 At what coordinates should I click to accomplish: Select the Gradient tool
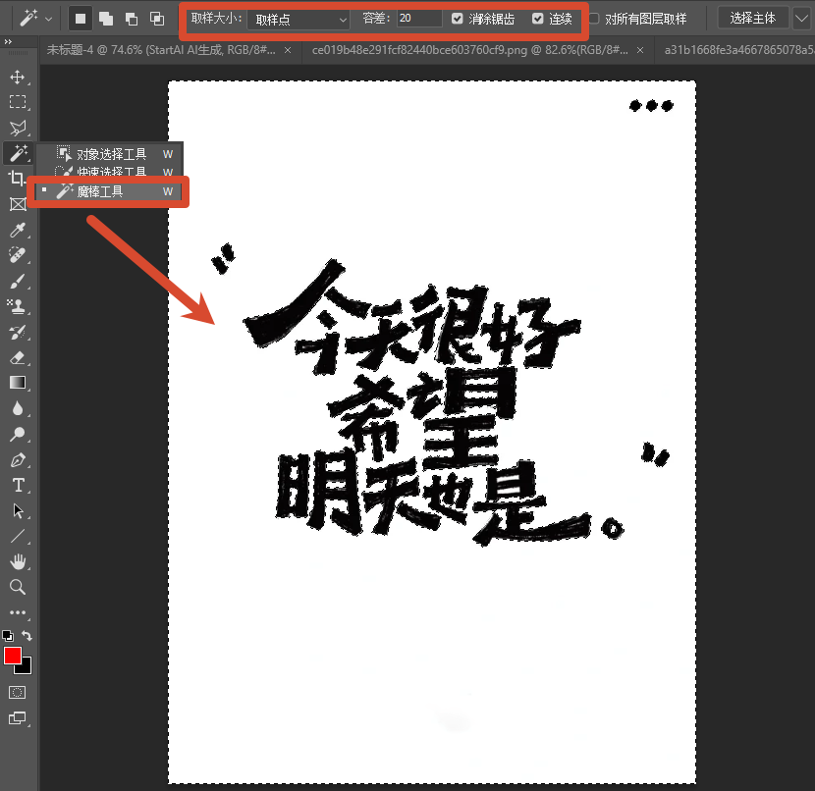(x=17, y=383)
